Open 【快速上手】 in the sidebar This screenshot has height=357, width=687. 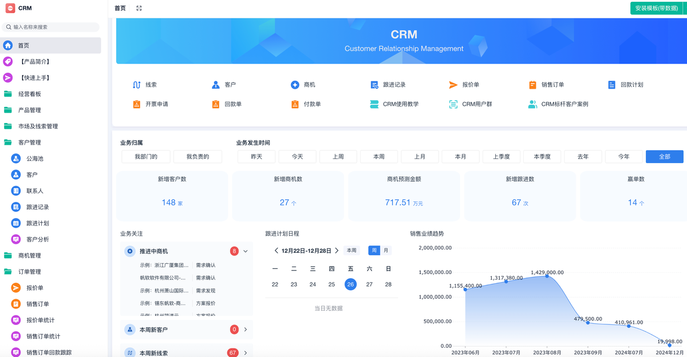coord(51,78)
